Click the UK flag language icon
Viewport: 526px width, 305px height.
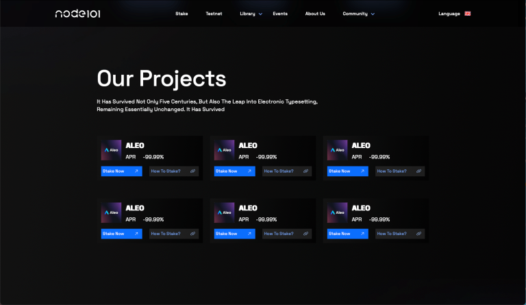468,14
